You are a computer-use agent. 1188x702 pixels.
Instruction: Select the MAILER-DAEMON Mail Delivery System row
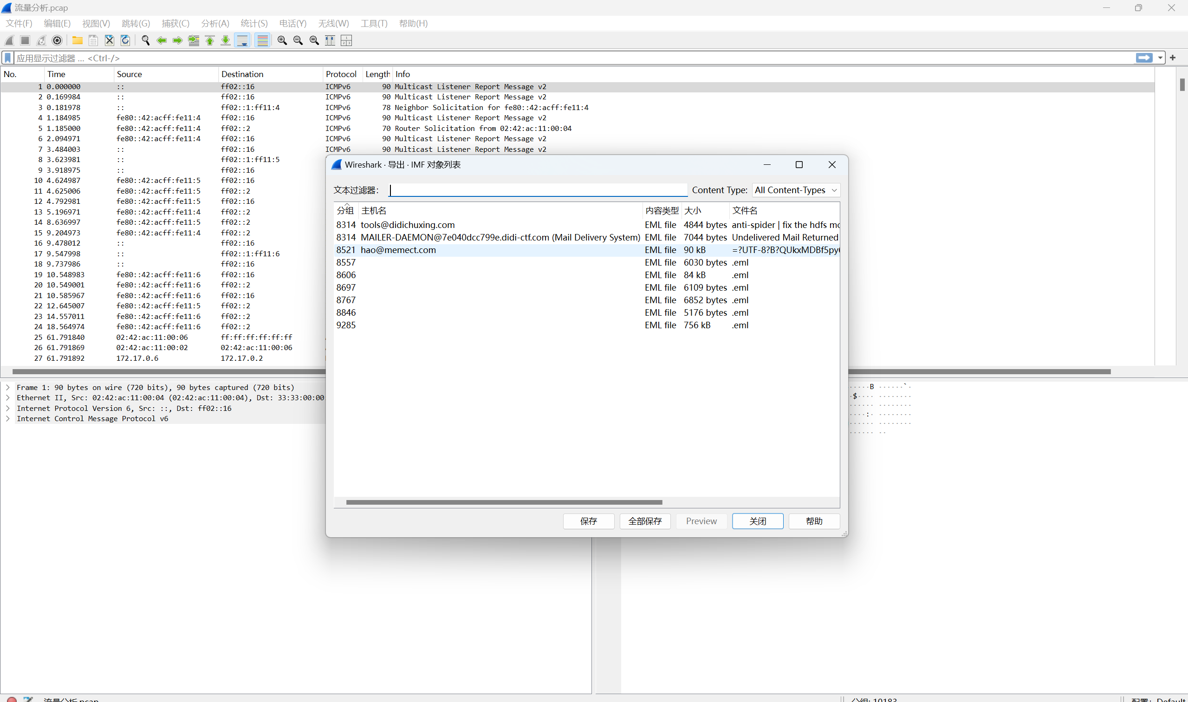pos(587,237)
